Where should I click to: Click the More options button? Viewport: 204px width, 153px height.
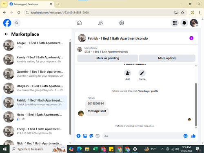pyautogui.click(x=167, y=58)
